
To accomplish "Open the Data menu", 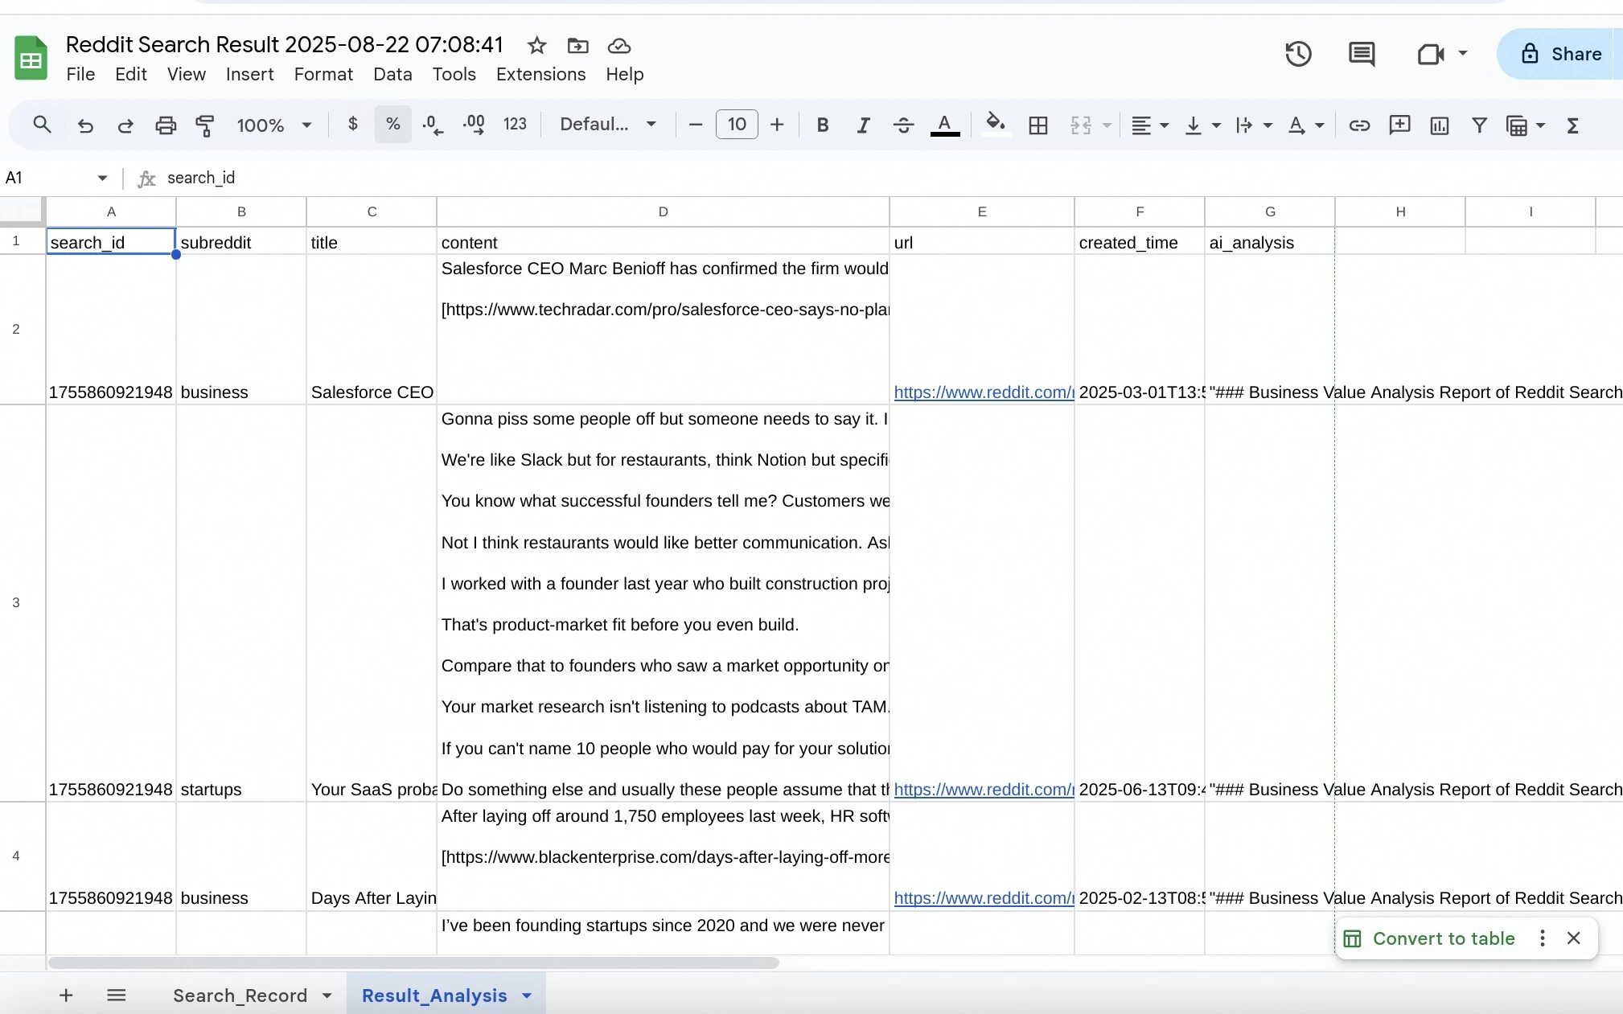I will click(x=392, y=74).
